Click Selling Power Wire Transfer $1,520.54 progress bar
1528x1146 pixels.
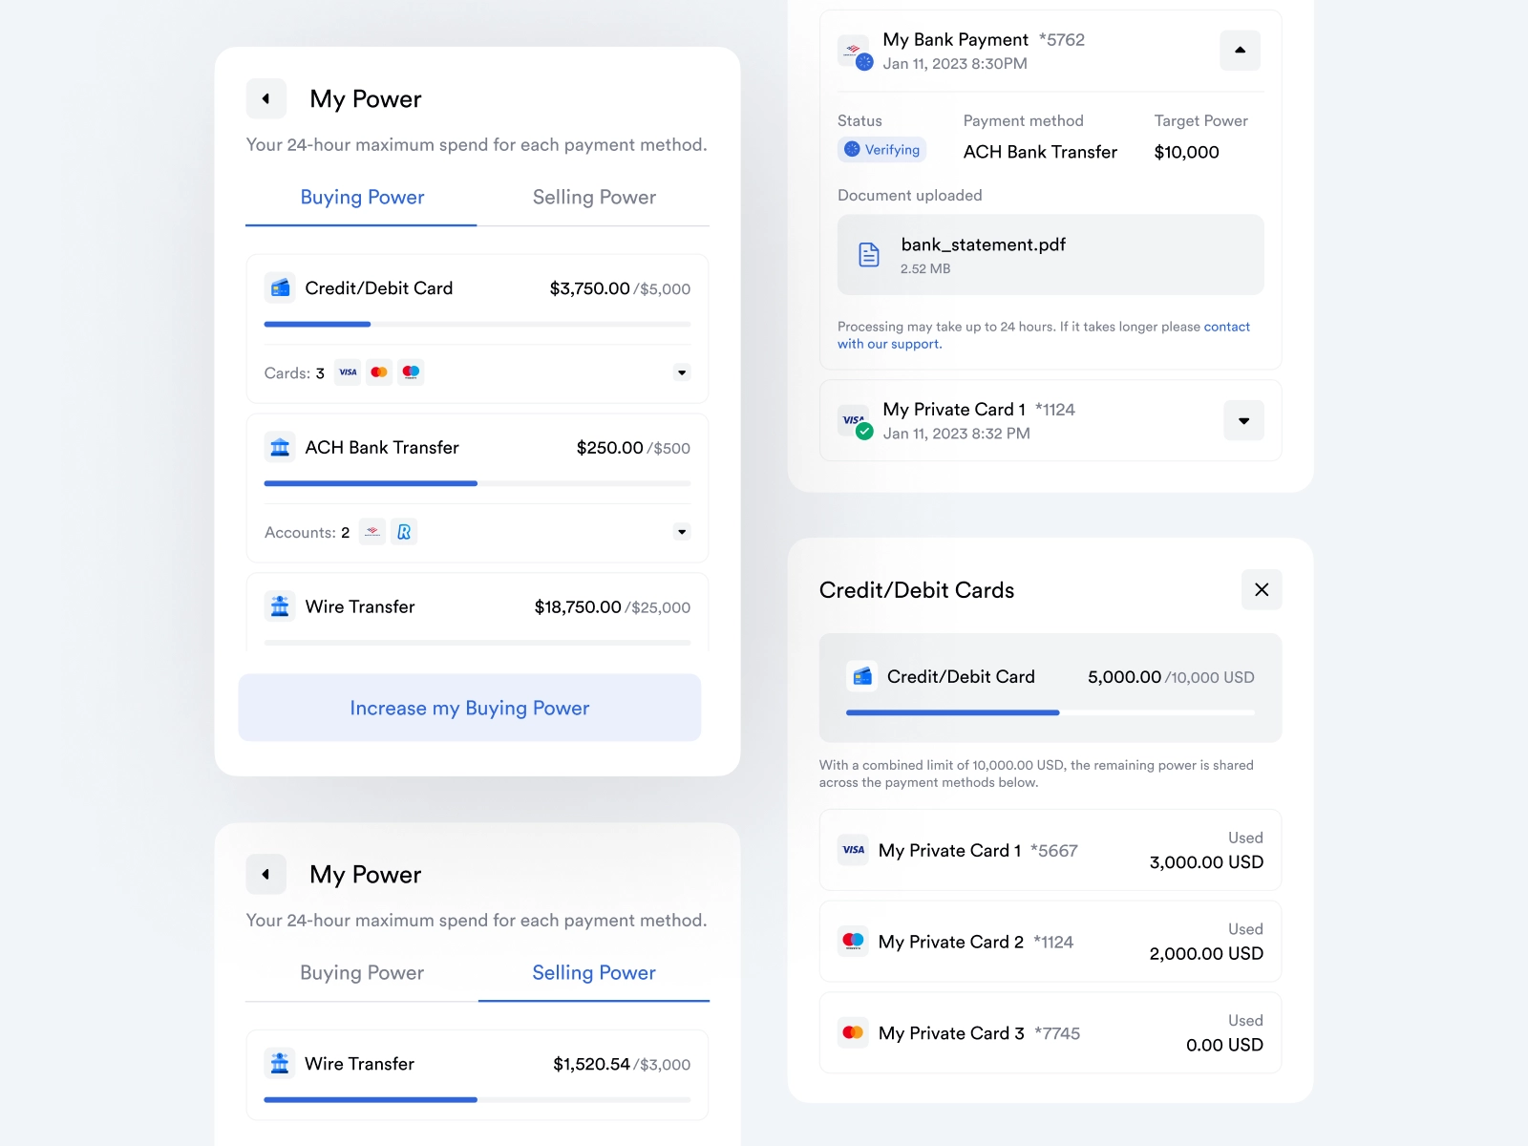click(477, 1100)
